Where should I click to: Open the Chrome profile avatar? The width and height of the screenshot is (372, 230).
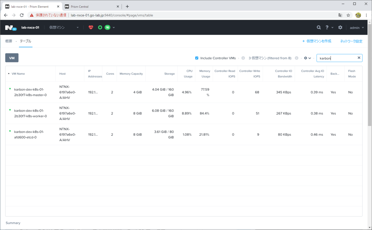point(358,15)
